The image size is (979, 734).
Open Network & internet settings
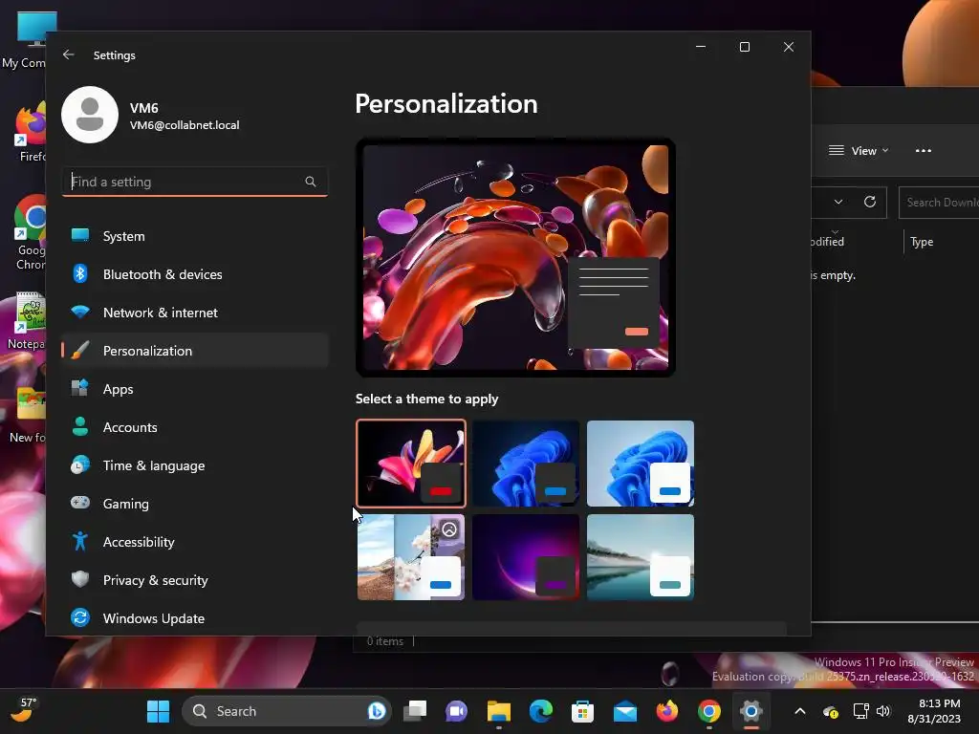click(195, 313)
